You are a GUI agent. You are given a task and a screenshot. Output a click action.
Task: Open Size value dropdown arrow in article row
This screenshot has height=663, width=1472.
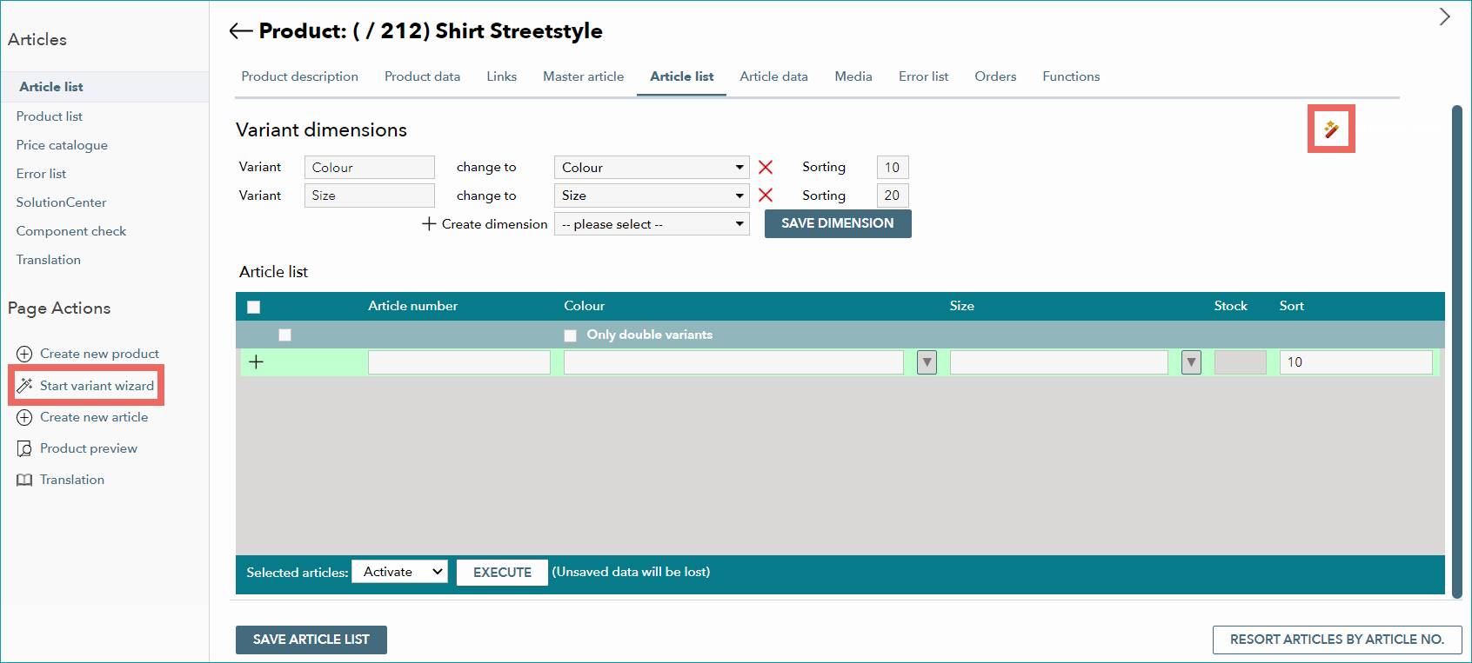click(1191, 362)
